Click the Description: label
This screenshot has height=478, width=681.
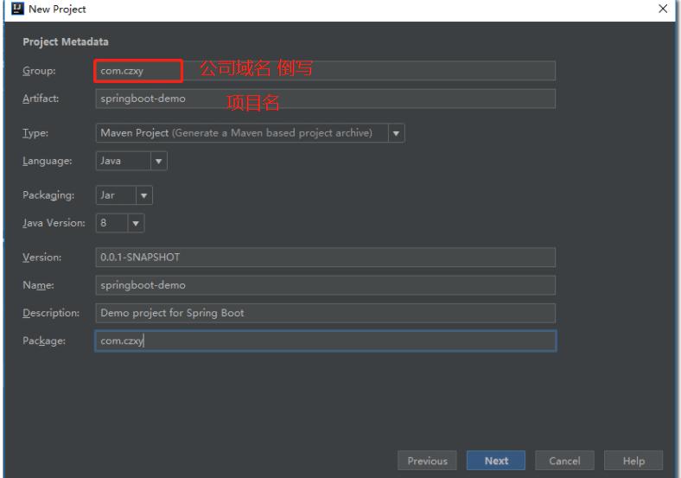(x=51, y=313)
